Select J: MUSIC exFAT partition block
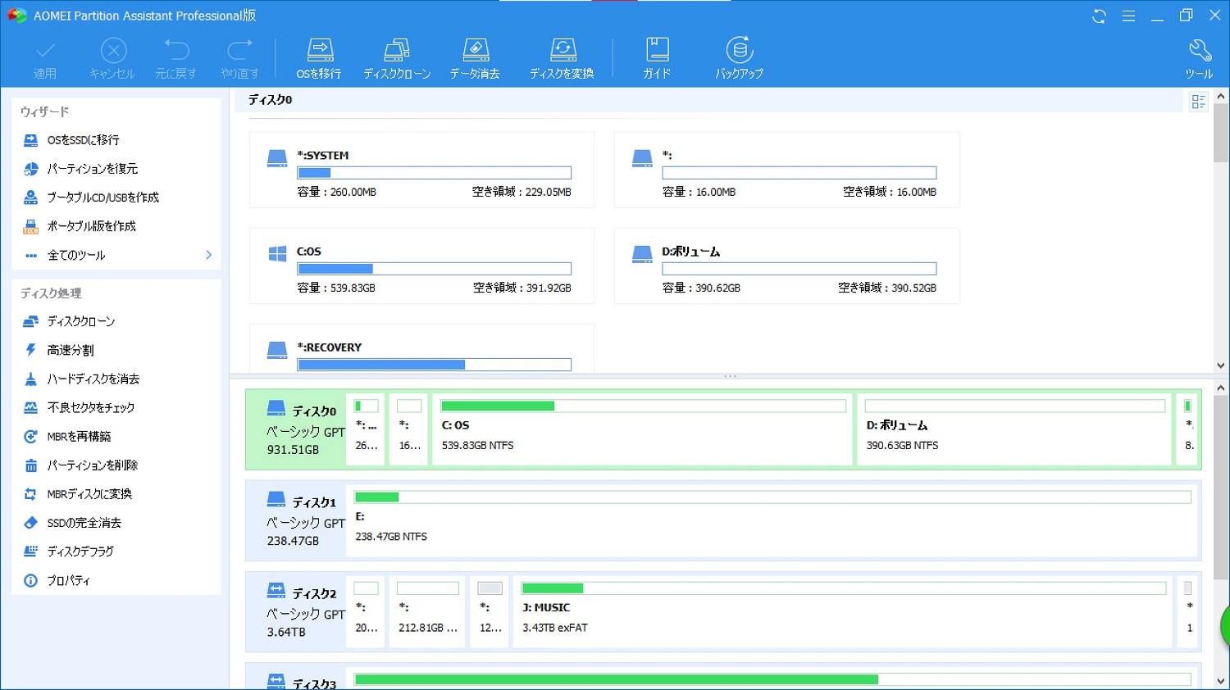The image size is (1230, 690). pyautogui.click(x=843, y=611)
